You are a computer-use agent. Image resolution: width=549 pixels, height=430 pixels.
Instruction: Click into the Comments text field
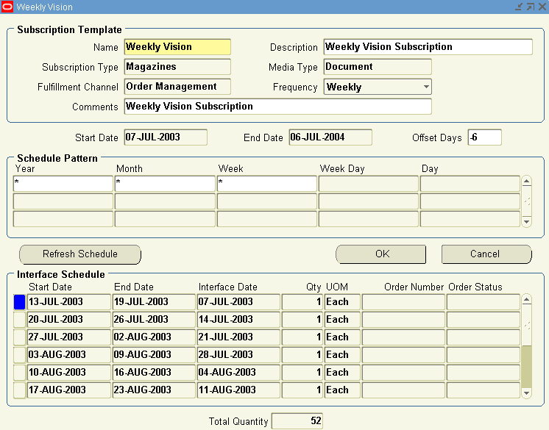277,107
